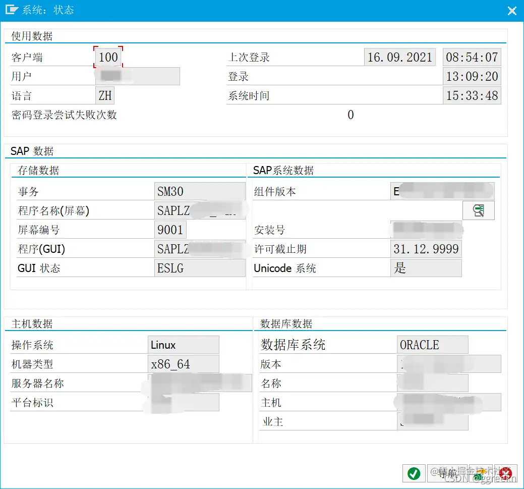The height and width of the screenshot is (489, 524).
Task: Select the 客户端 field showing 100
Action: (x=108, y=57)
